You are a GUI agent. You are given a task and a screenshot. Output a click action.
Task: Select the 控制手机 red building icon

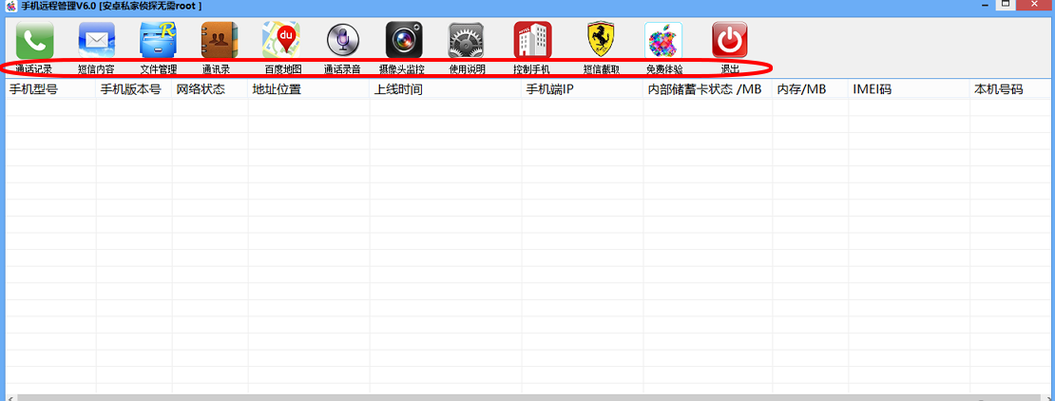point(533,40)
